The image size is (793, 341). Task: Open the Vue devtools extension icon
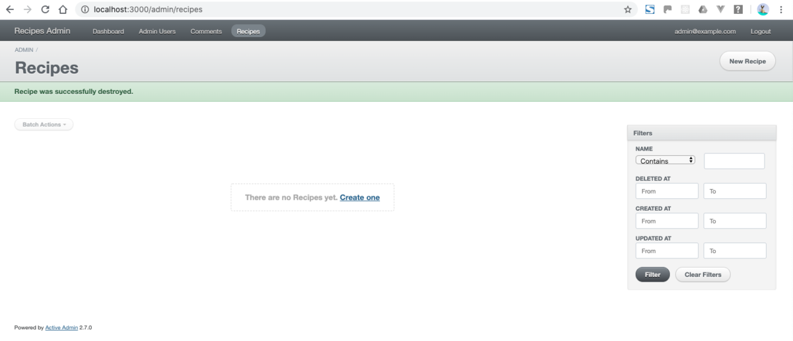(x=721, y=10)
